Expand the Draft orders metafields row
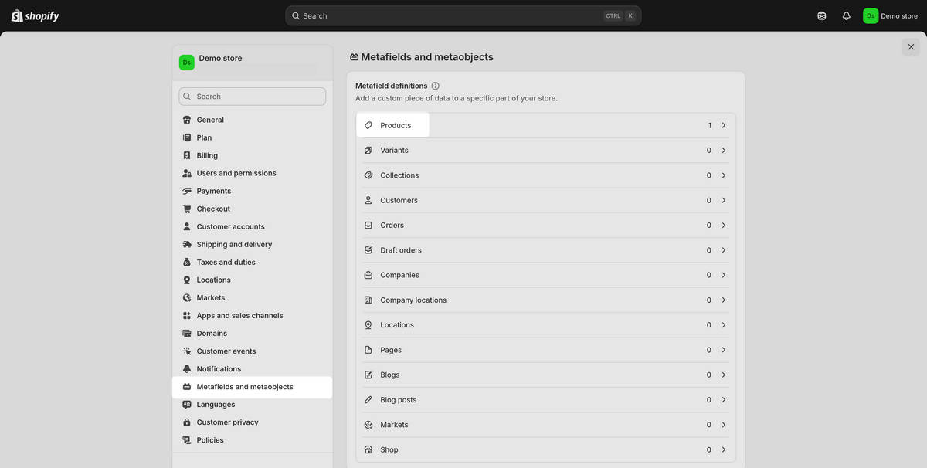This screenshot has width=927, height=468. pos(722,248)
